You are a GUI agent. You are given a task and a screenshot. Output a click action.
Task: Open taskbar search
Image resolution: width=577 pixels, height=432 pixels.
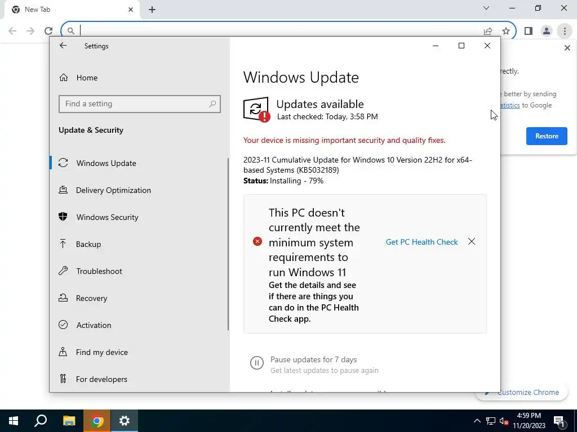click(41, 421)
